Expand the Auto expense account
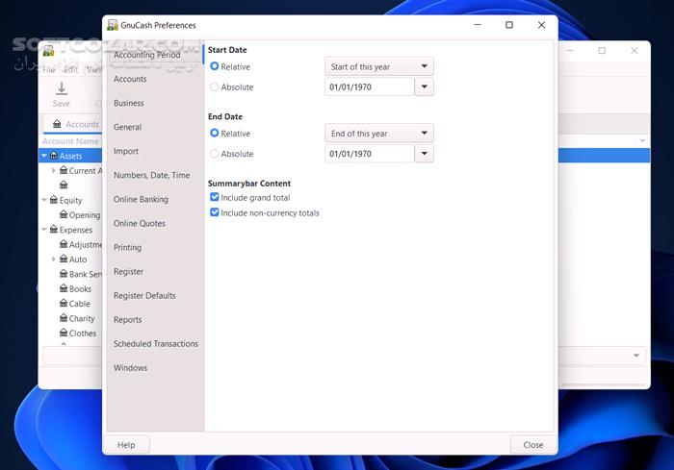The image size is (674, 470). (x=54, y=260)
